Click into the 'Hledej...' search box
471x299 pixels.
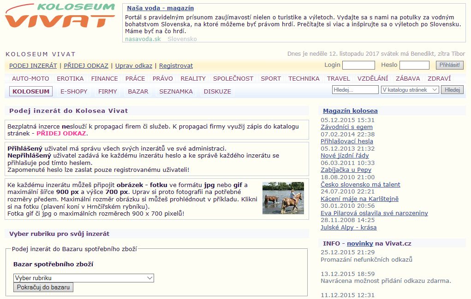pyautogui.click(x=355, y=90)
